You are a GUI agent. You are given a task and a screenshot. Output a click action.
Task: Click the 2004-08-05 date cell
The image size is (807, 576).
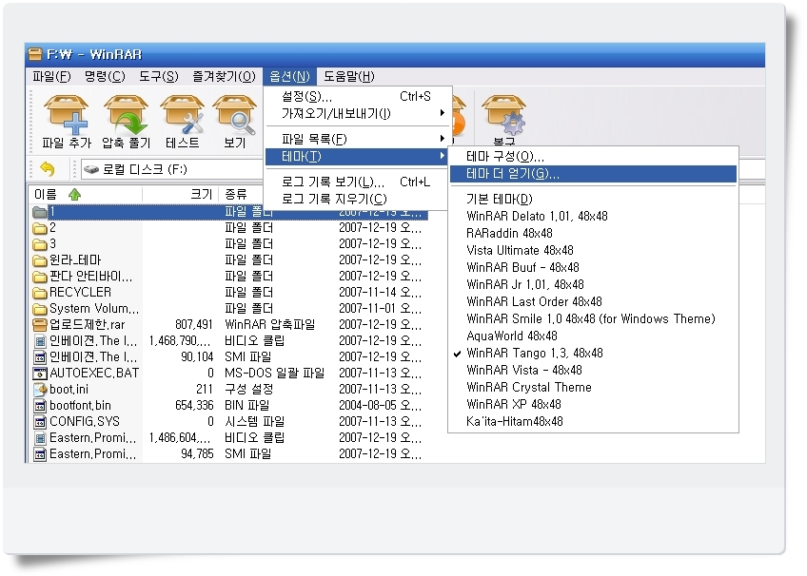[x=380, y=406]
